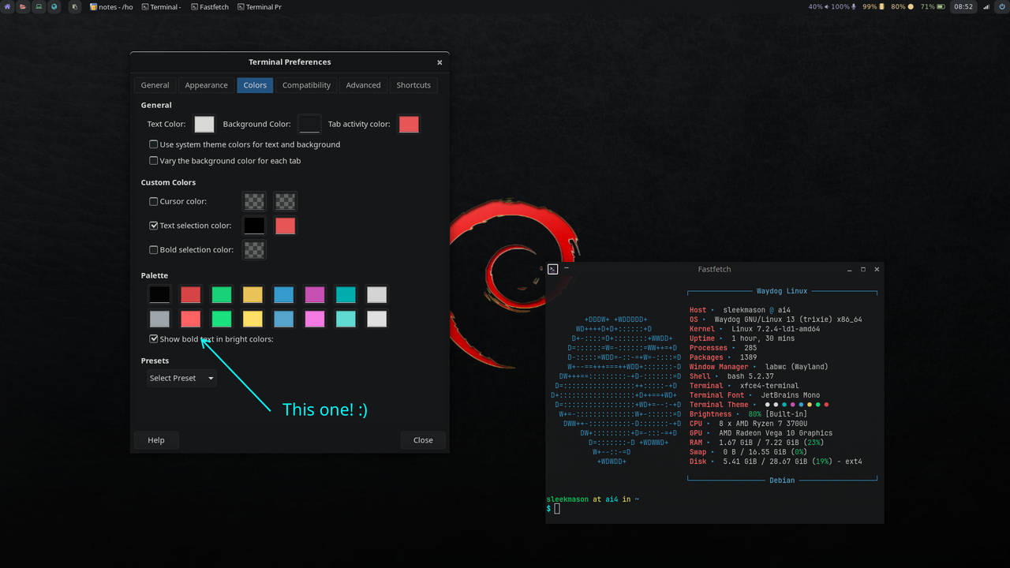Switch to the "Terminal Pr" taskbar window
Image resolution: width=1010 pixels, height=568 pixels.
tap(258, 6)
